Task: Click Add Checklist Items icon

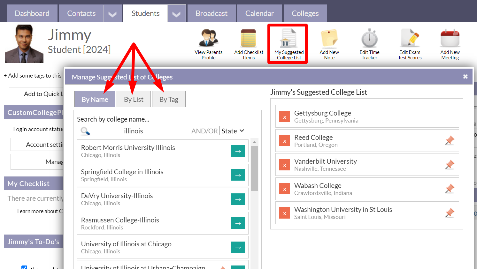Action: point(249,38)
